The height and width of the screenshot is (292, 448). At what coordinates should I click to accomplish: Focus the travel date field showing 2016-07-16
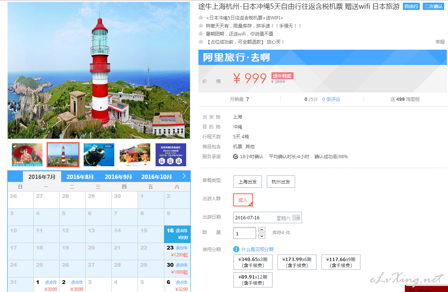[268, 218]
